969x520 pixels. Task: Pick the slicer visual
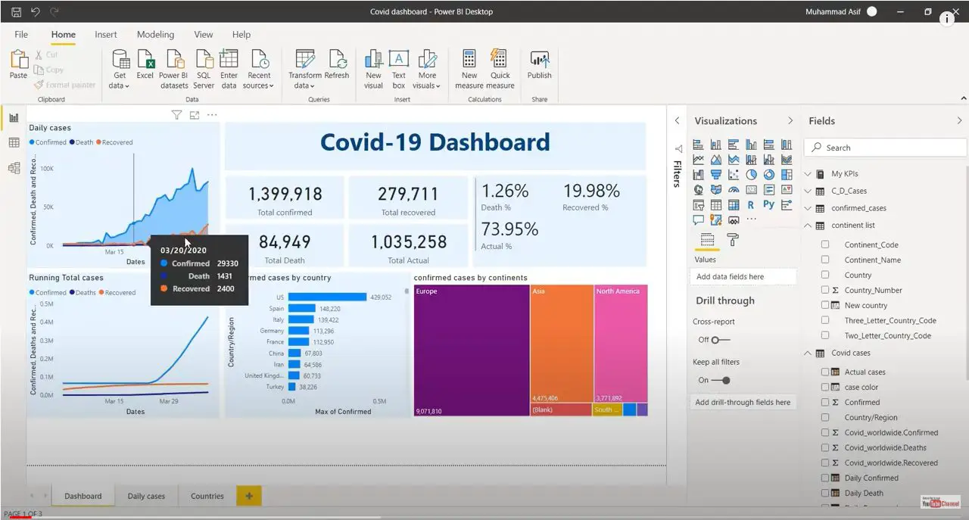click(698, 204)
